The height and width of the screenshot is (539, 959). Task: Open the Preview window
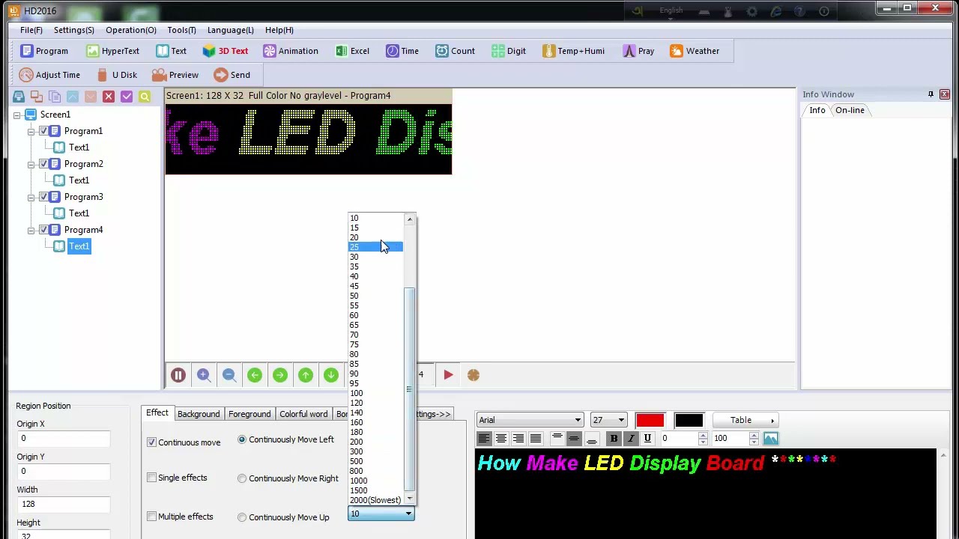tap(175, 75)
